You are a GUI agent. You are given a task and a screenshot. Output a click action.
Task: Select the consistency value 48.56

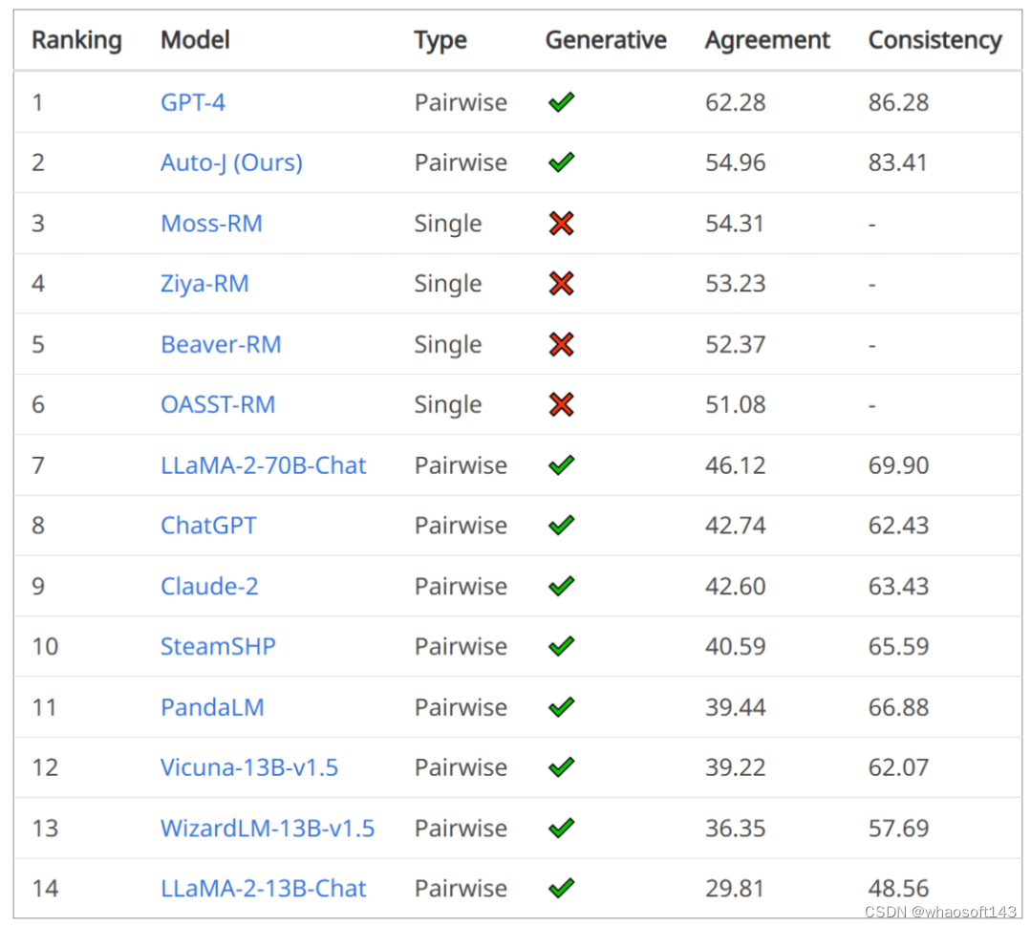coord(898,888)
